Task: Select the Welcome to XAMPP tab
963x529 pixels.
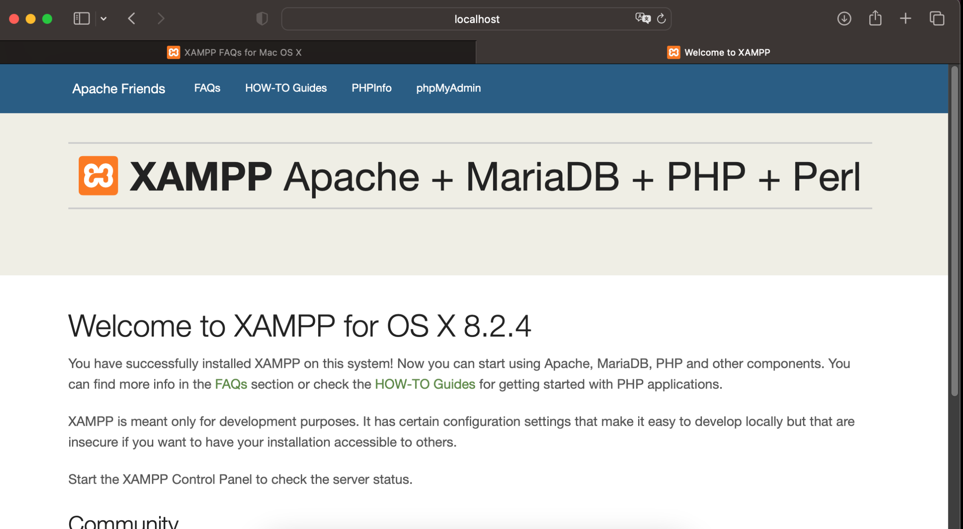Action: pyautogui.click(x=718, y=52)
